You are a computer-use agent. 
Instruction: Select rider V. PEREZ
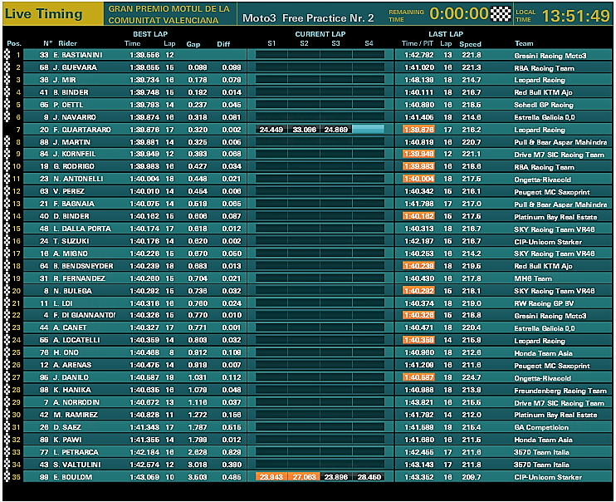69,191
